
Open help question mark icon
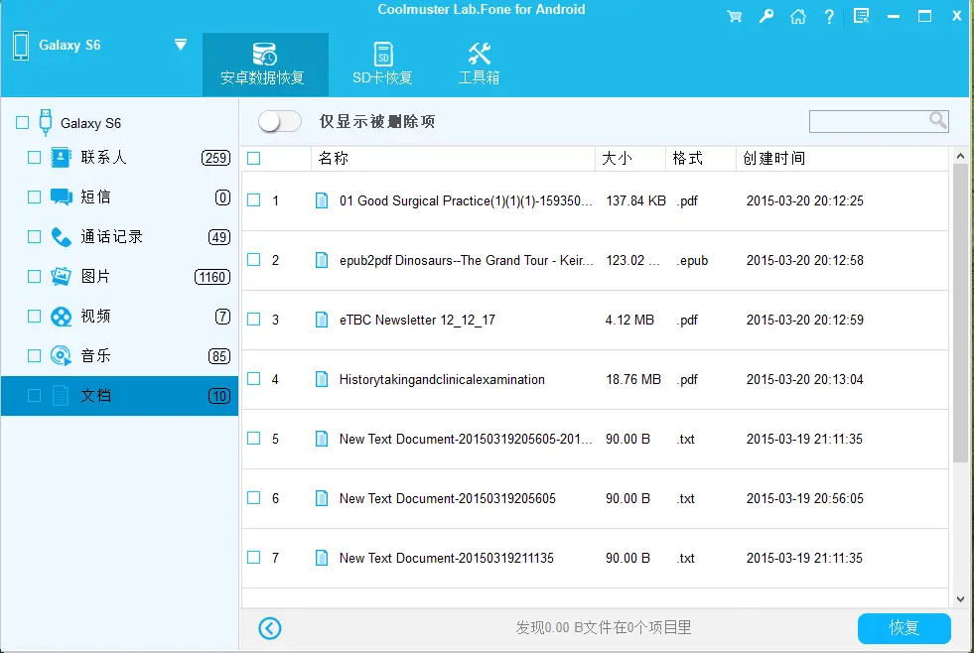click(829, 16)
